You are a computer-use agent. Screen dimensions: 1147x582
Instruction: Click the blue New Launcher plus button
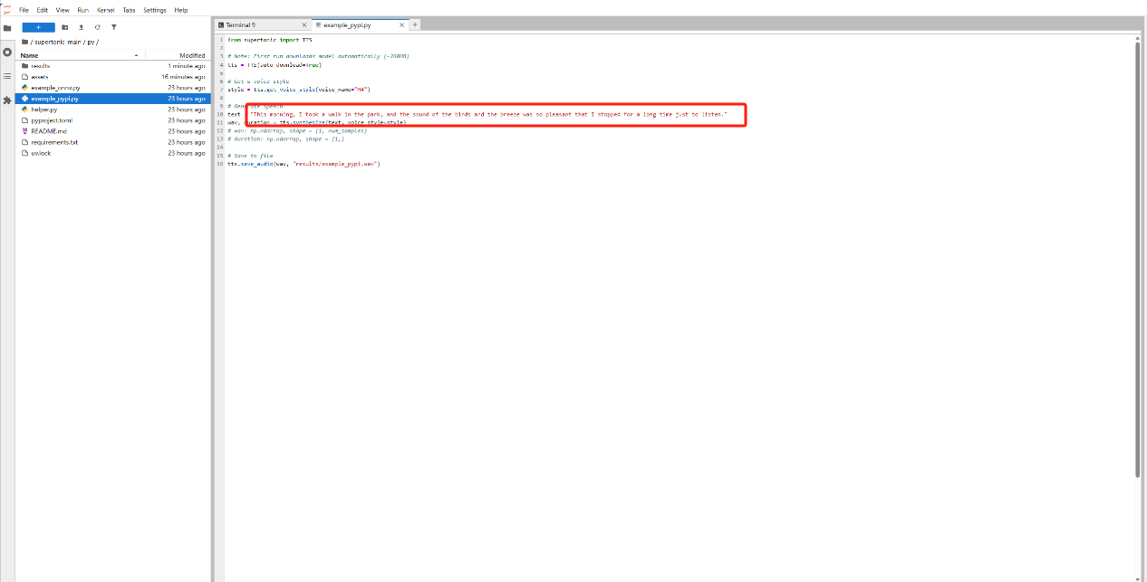tap(38, 27)
